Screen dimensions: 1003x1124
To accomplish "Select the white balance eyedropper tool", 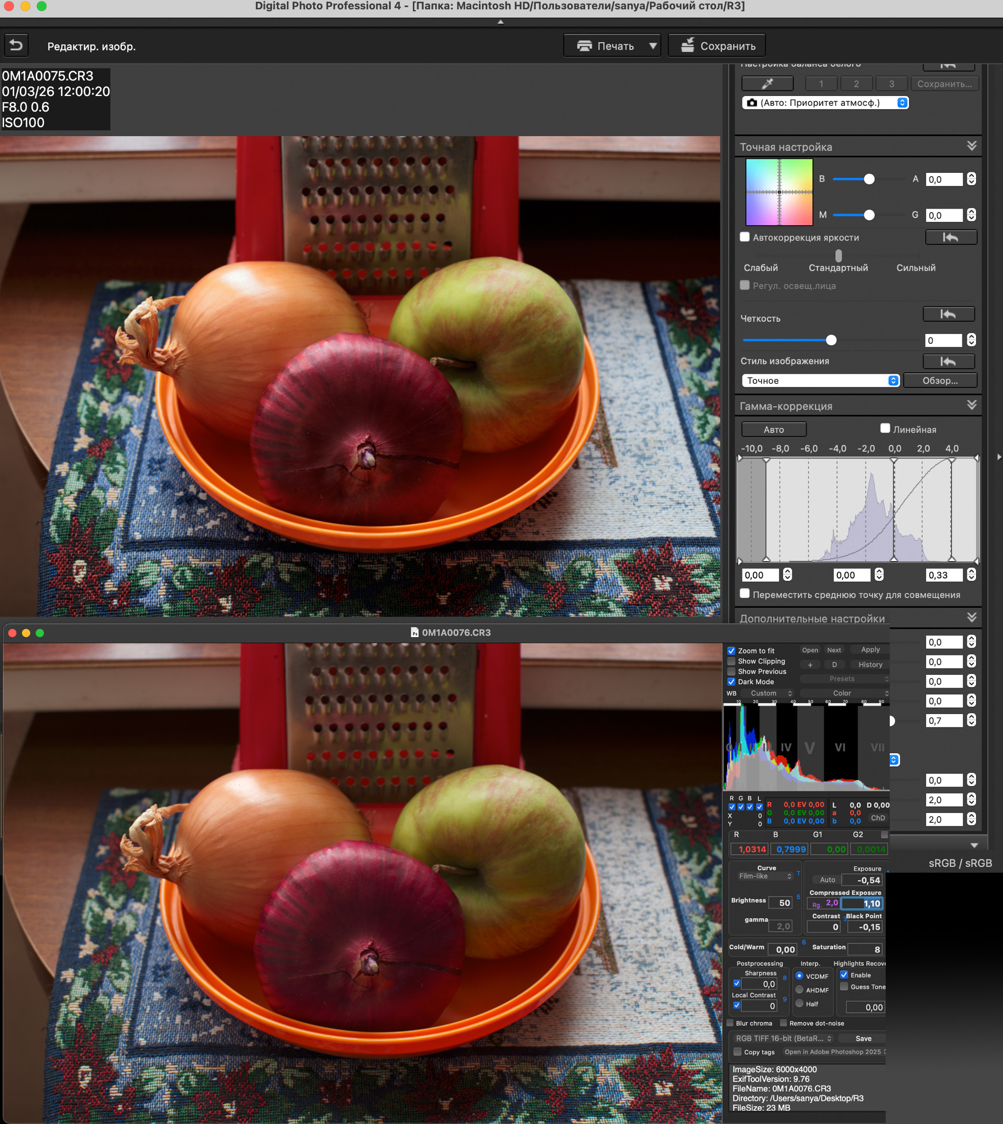I will [x=767, y=84].
